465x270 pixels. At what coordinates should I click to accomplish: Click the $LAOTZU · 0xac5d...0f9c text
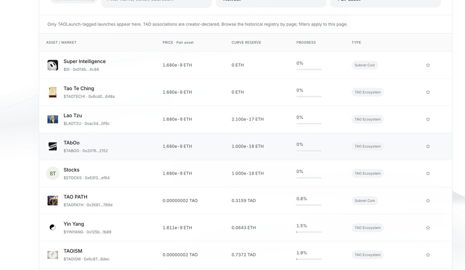point(86,124)
